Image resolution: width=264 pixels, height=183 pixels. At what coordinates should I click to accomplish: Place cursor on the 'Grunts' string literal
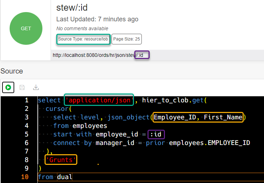(x=61, y=160)
